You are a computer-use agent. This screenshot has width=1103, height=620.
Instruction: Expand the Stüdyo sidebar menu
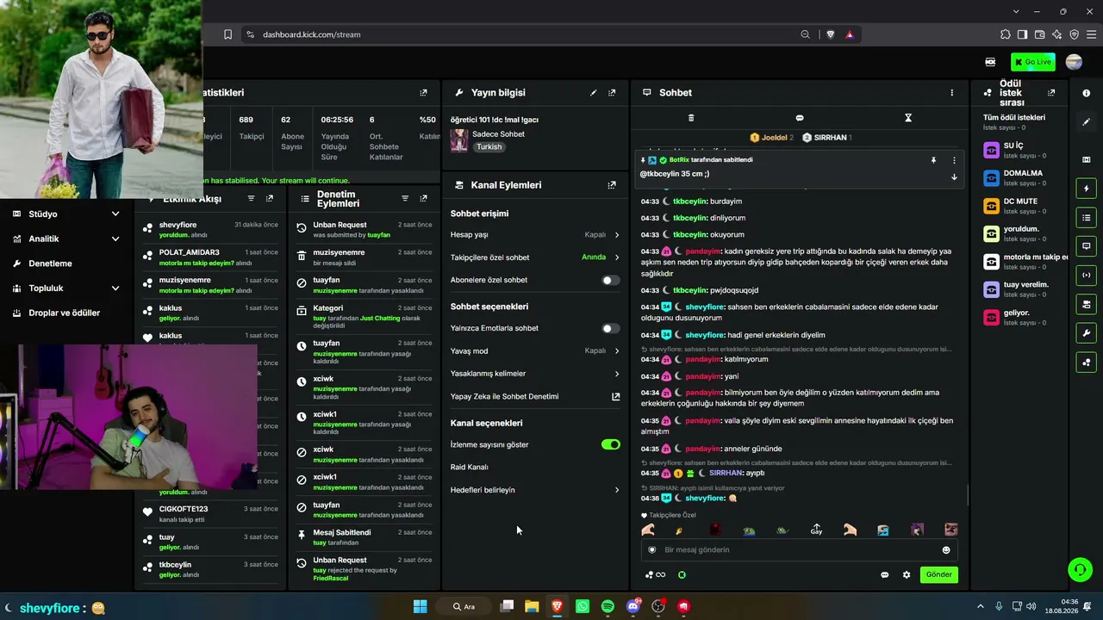(x=66, y=214)
